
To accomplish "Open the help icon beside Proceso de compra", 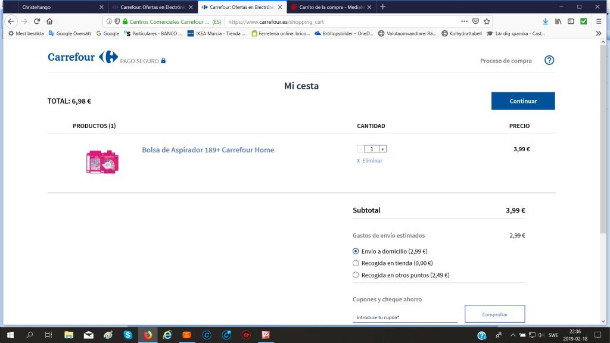I will click(549, 60).
